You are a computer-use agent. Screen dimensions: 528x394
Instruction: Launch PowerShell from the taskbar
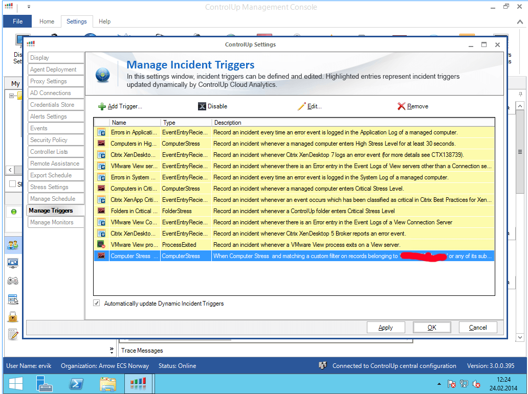76,384
